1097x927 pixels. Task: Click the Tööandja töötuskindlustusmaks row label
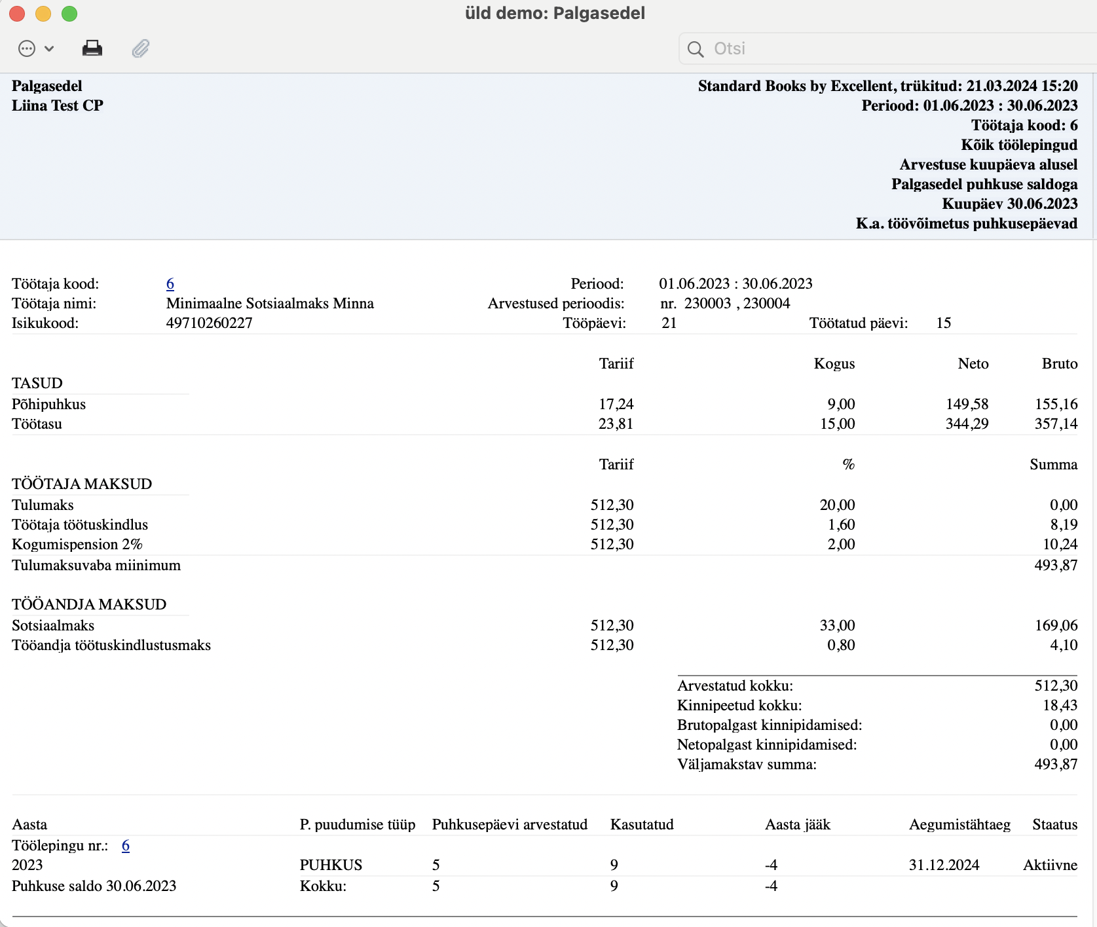tap(111, 645)
